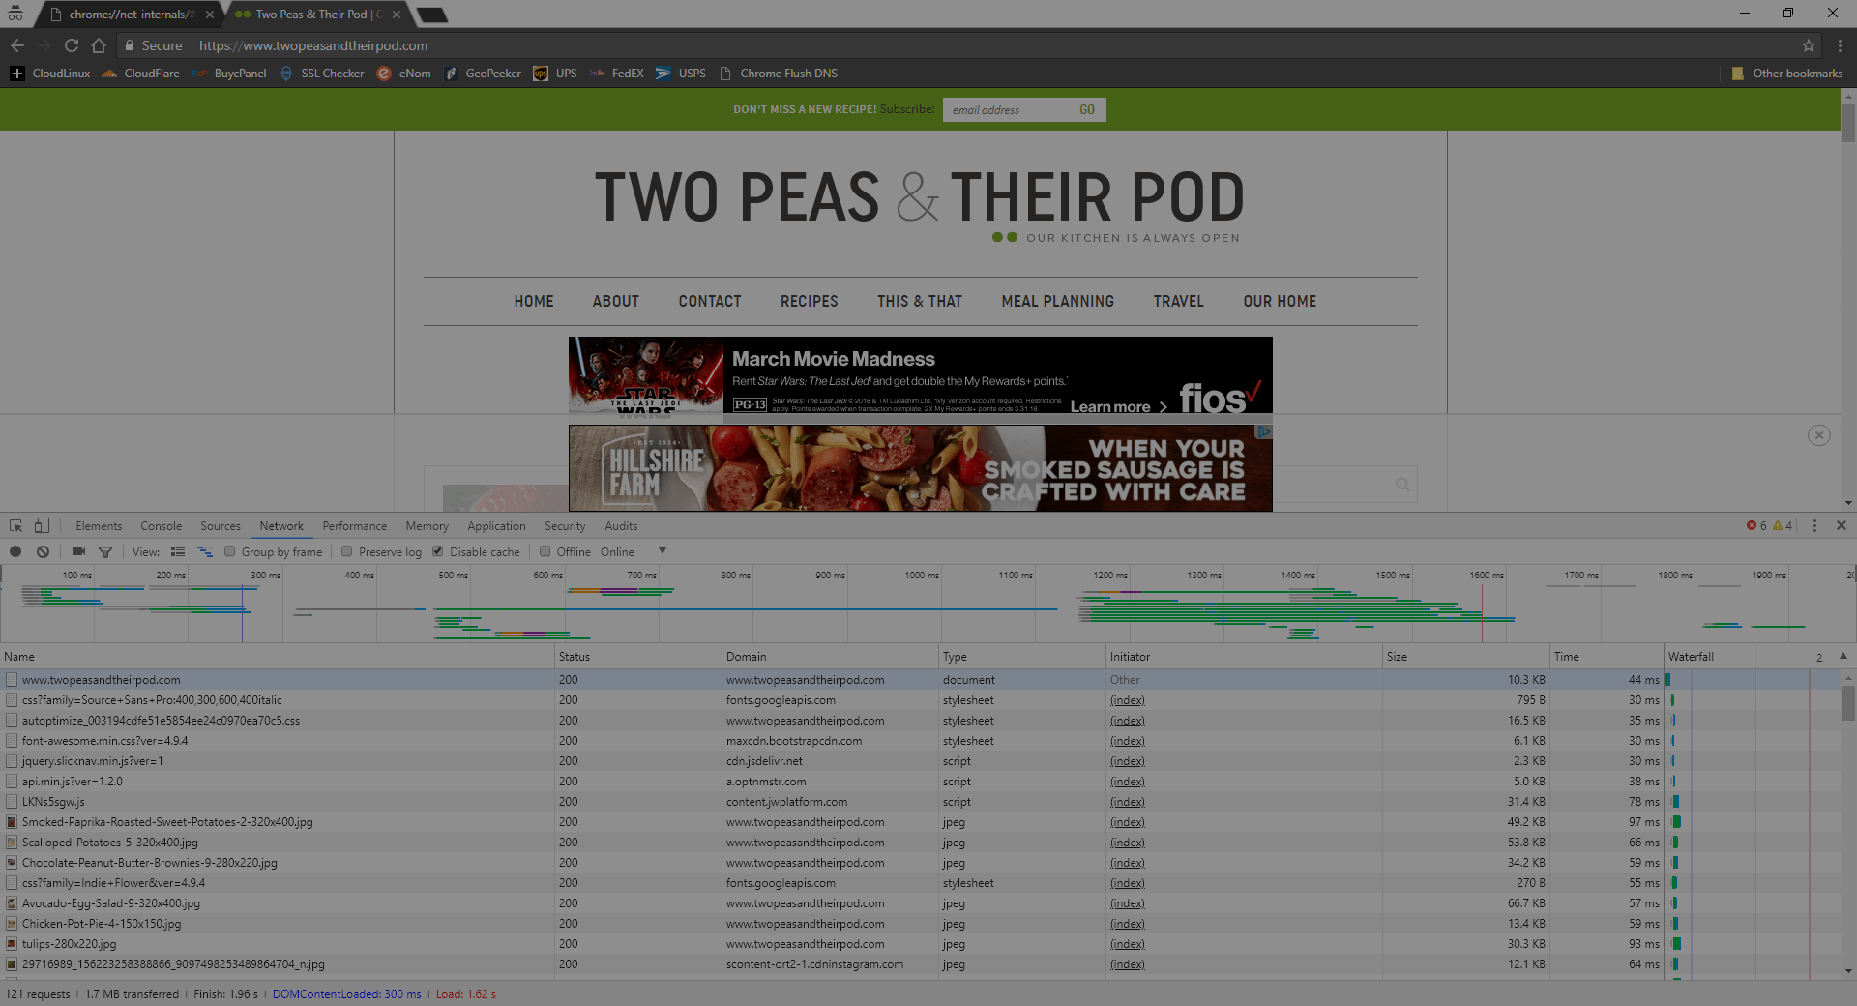This screenshot has height=1006, width=1857.
Task: Switch to the Performance tab
Action: pyautogui.click(x=354, y=526)
